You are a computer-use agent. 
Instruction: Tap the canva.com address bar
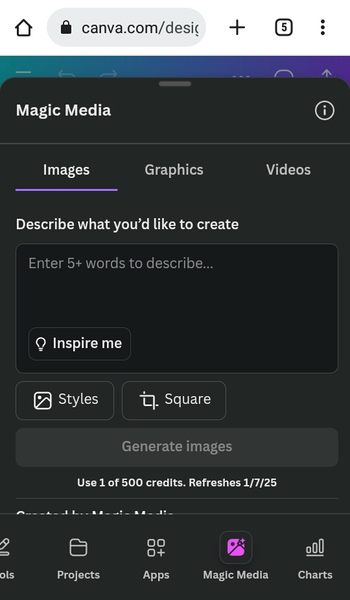[x=126, y=27]
